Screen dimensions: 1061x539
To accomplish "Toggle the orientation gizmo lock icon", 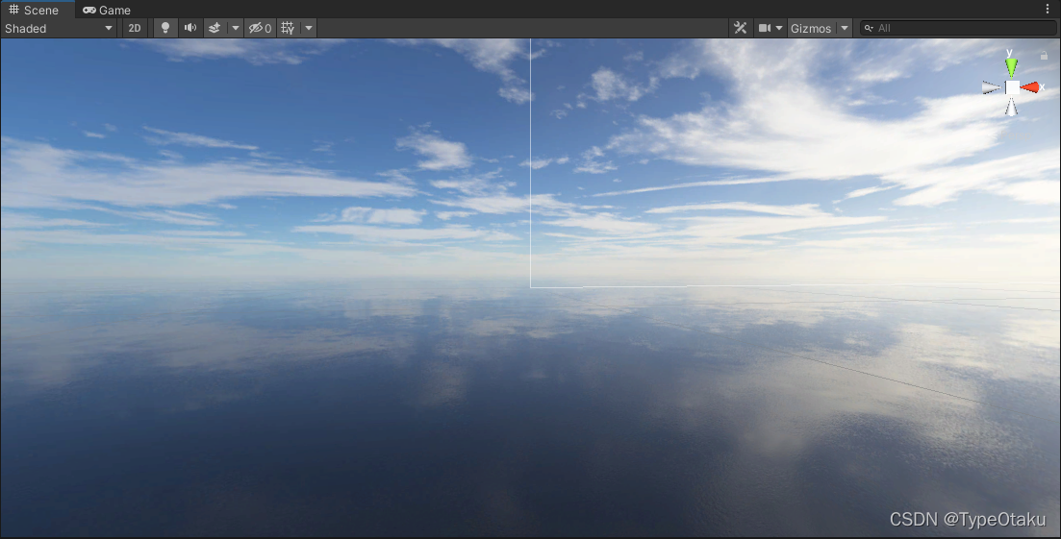I will [x=1044, y=56].
